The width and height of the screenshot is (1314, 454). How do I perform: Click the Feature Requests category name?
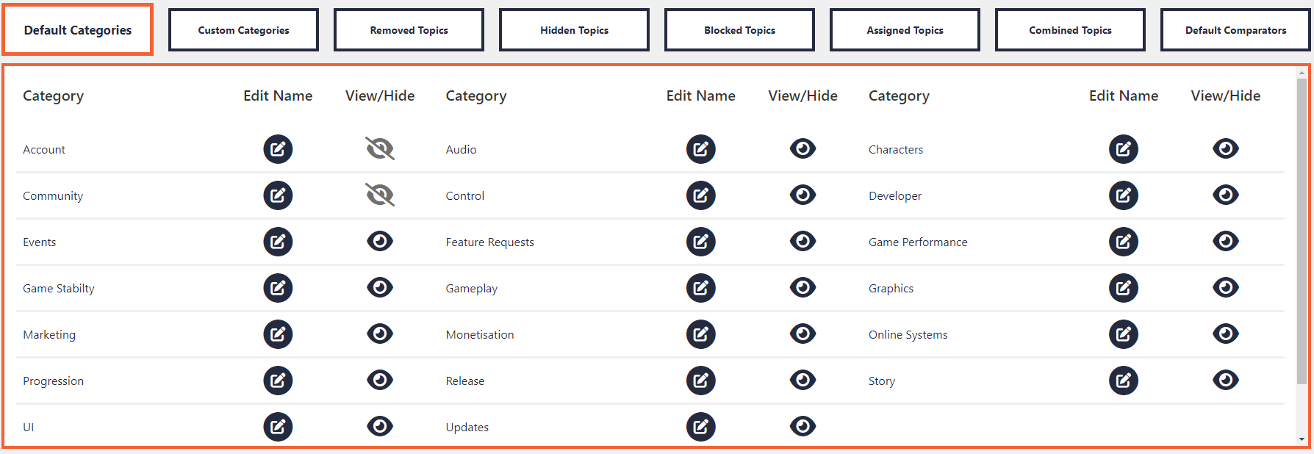[x=489, y=242]
